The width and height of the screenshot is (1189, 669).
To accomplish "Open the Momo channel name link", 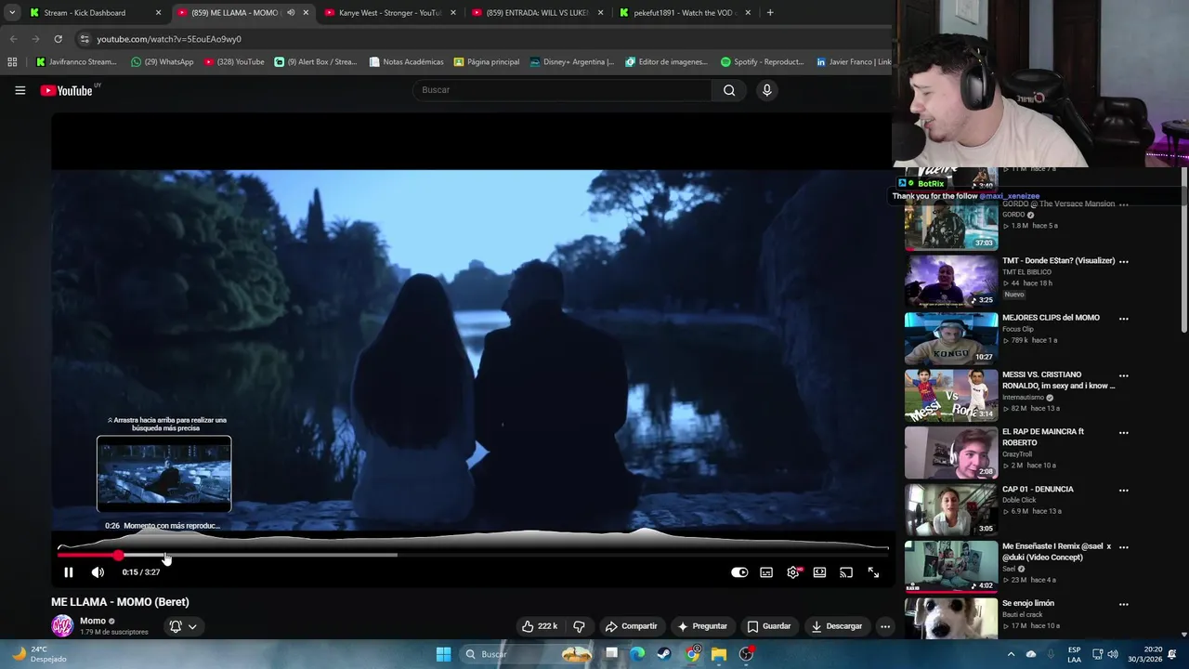I will click(93, 621).
